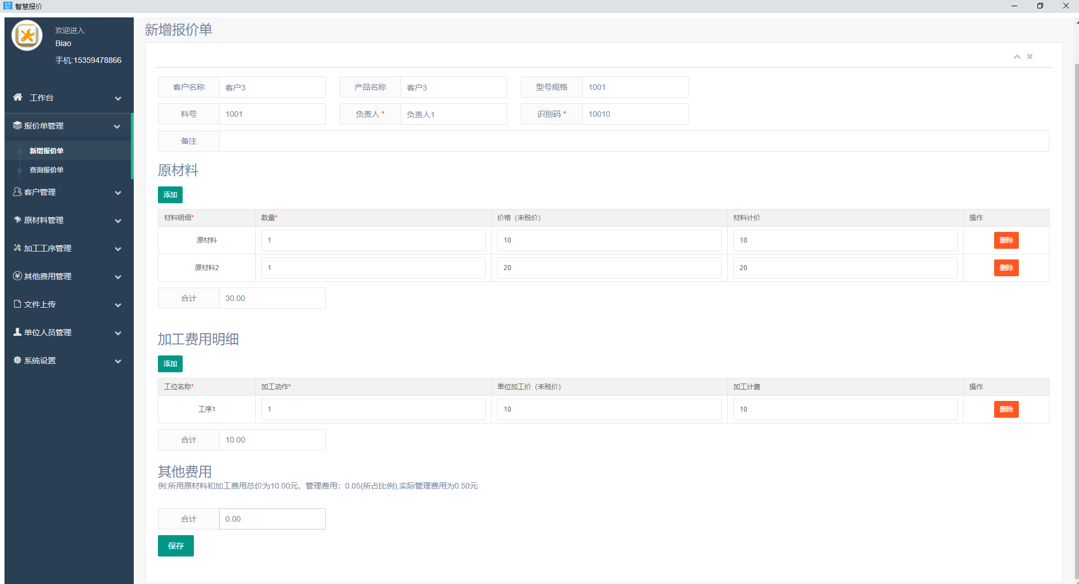The width and height of the screenshot is (1079, 584).
Task: Click the user avatar logo in sidebar
Action: pyautogui.click(x=26, y=35)
